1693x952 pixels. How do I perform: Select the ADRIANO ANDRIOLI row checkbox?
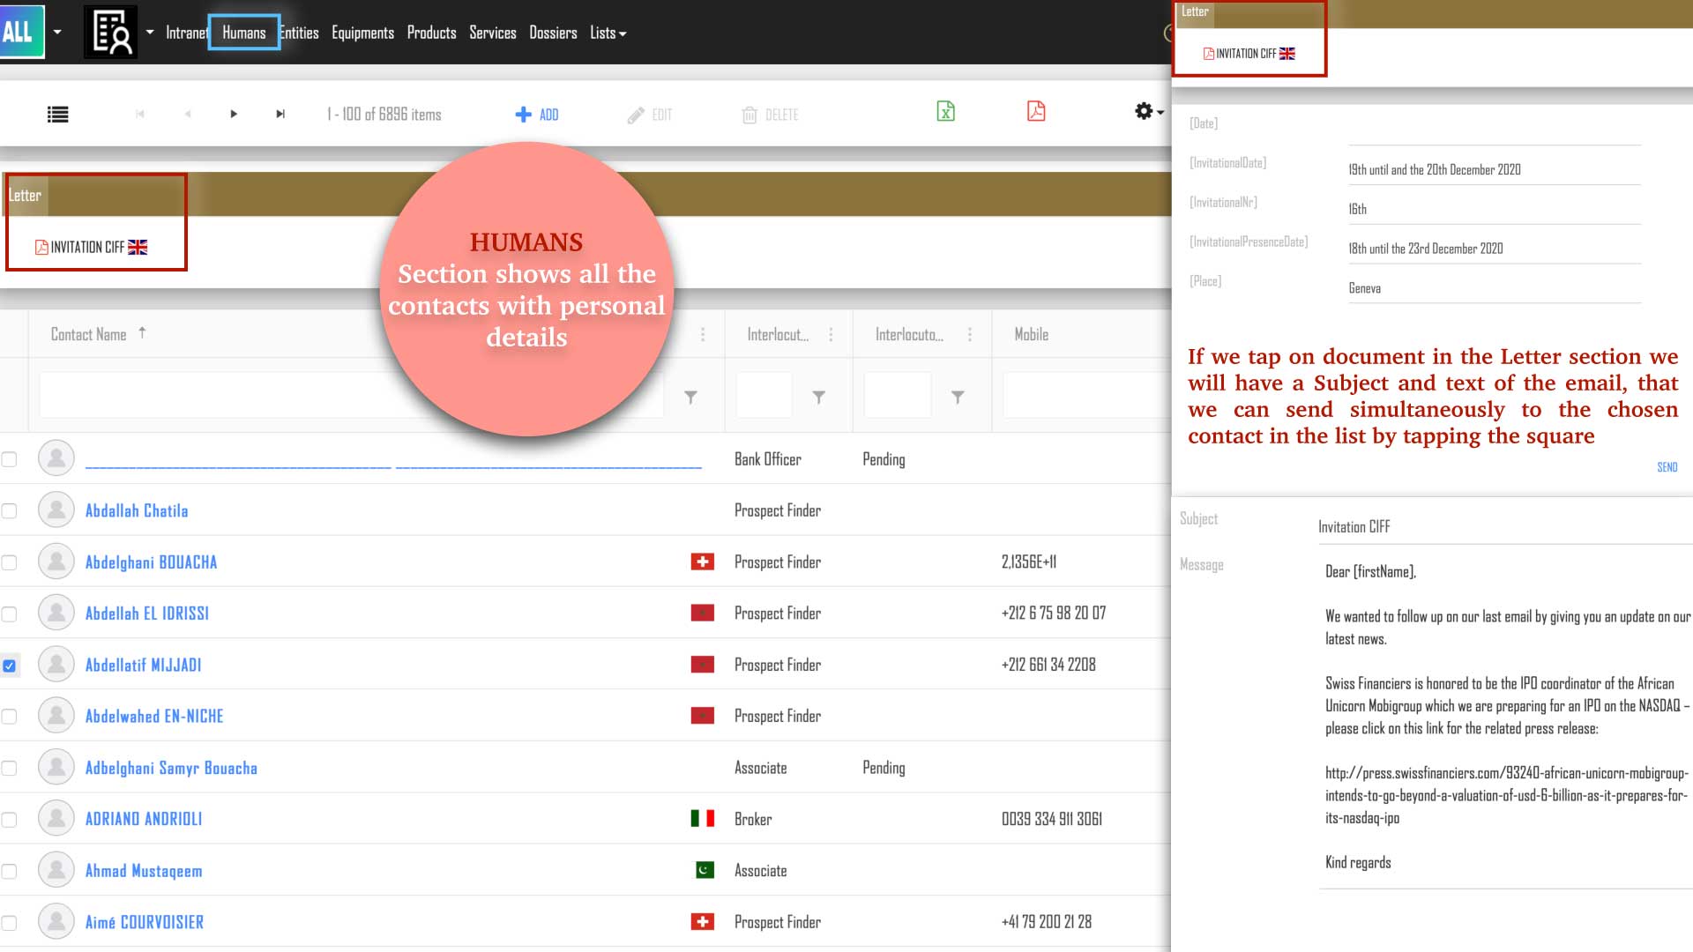[x=10, y=820]
